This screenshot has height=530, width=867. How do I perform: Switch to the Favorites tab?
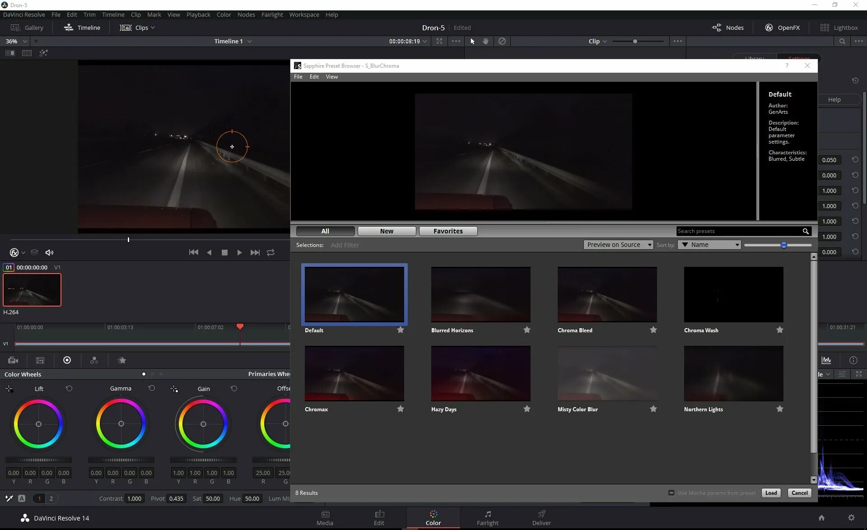pyautogui.click(x=447, y=231)
